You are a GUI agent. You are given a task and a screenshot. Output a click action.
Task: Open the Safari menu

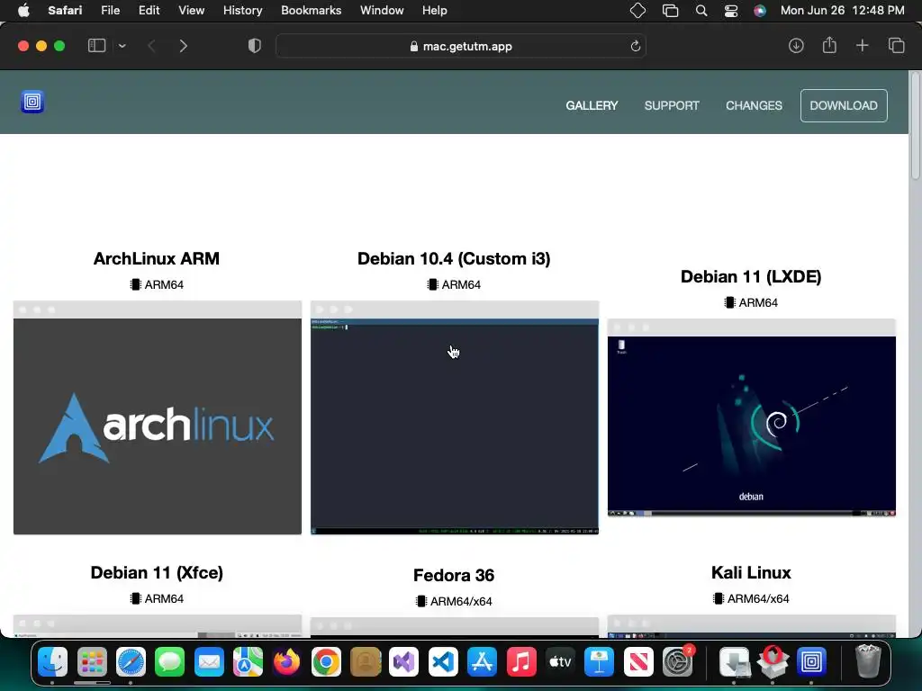(65, 11)
